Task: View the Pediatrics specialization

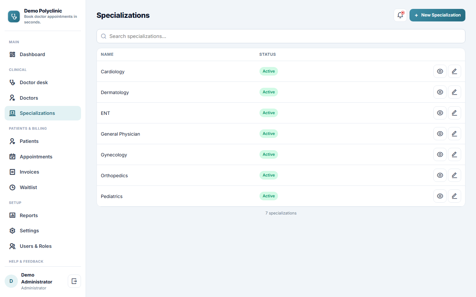Action: coord(440,196)
